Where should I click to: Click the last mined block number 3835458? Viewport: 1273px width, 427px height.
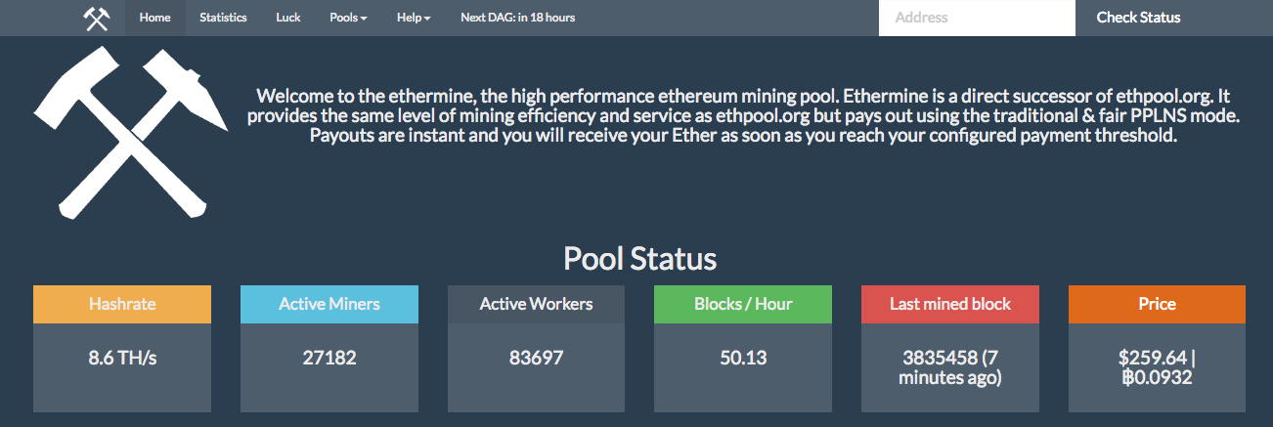934,358
